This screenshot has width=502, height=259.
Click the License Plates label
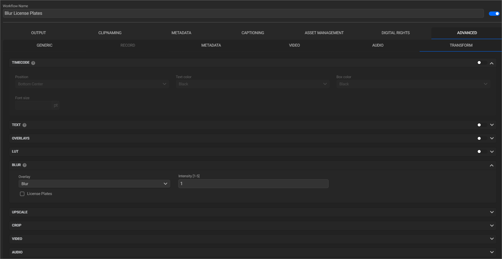coord(39,194)
